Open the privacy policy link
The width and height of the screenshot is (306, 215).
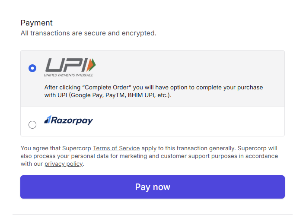pos(64,164)
